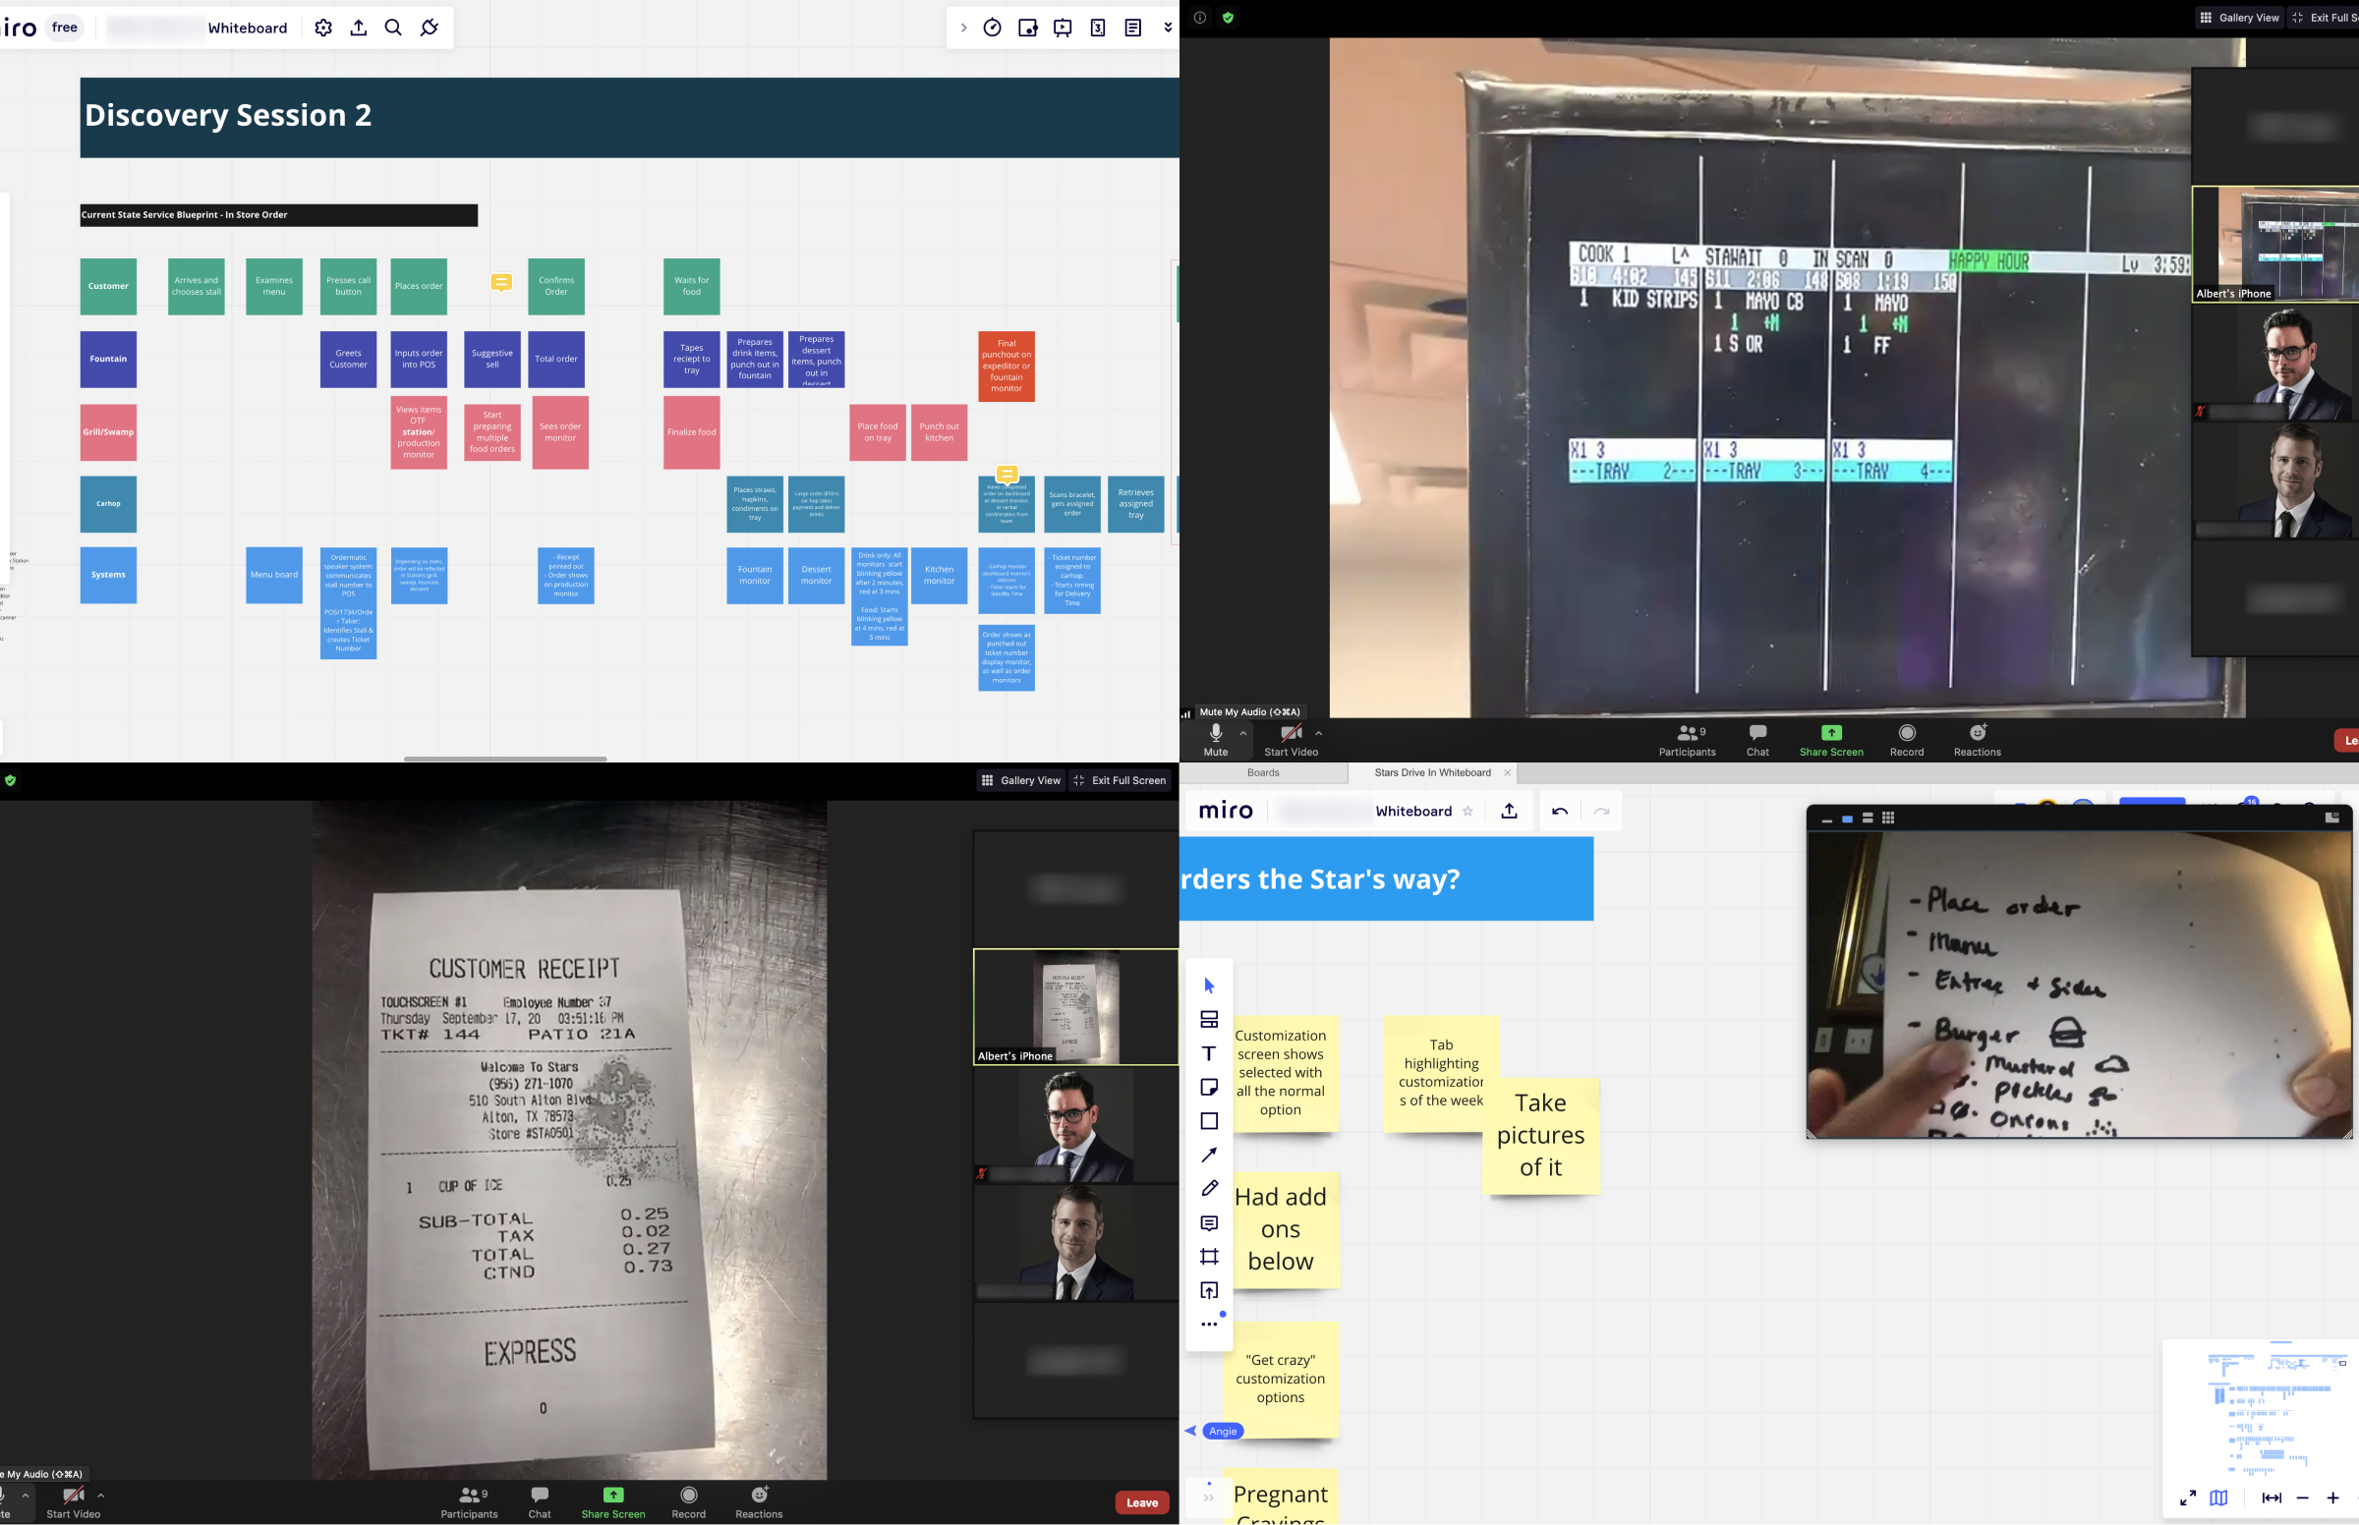Open Participants in the receipt Zoom window
The height and width of the screenshot is (1525, 2359).
(470, 1502)
